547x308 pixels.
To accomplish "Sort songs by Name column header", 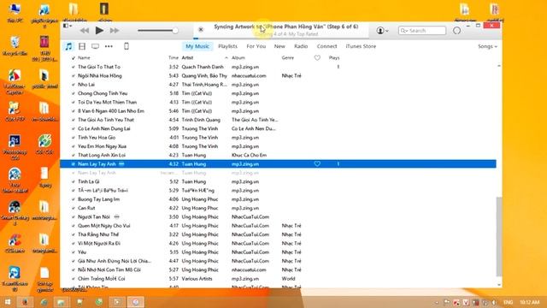I will pos(84,57).
